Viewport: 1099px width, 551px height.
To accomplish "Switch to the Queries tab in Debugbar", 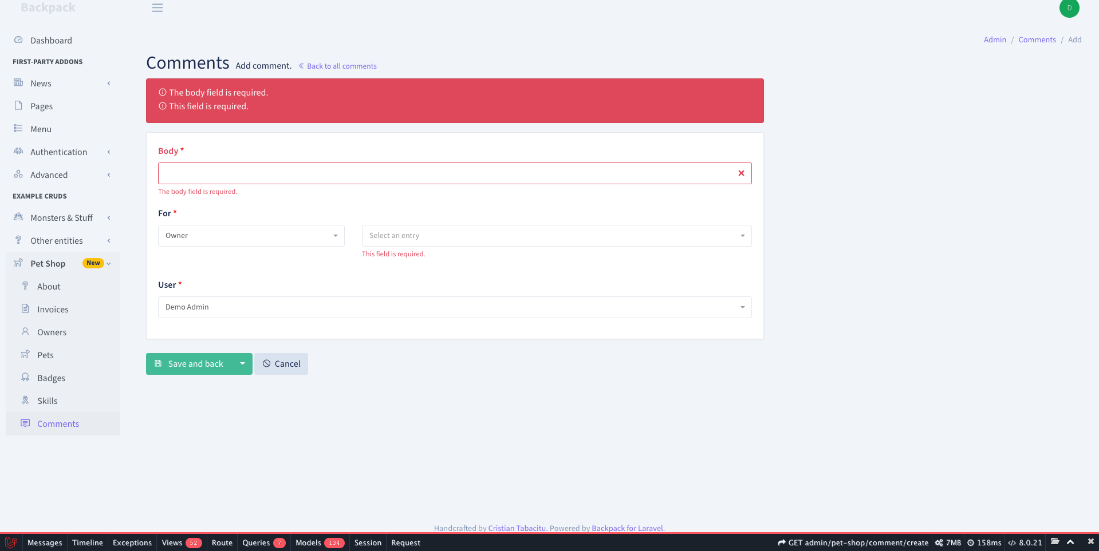I will coord(257,542).
